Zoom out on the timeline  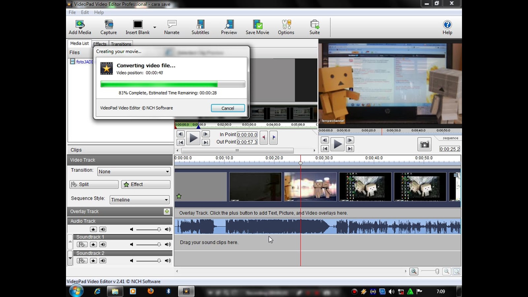point(446,271)
